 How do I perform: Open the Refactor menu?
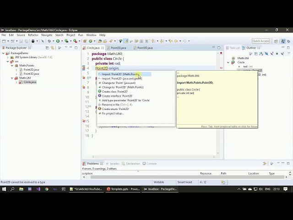(x=33, y=35)
